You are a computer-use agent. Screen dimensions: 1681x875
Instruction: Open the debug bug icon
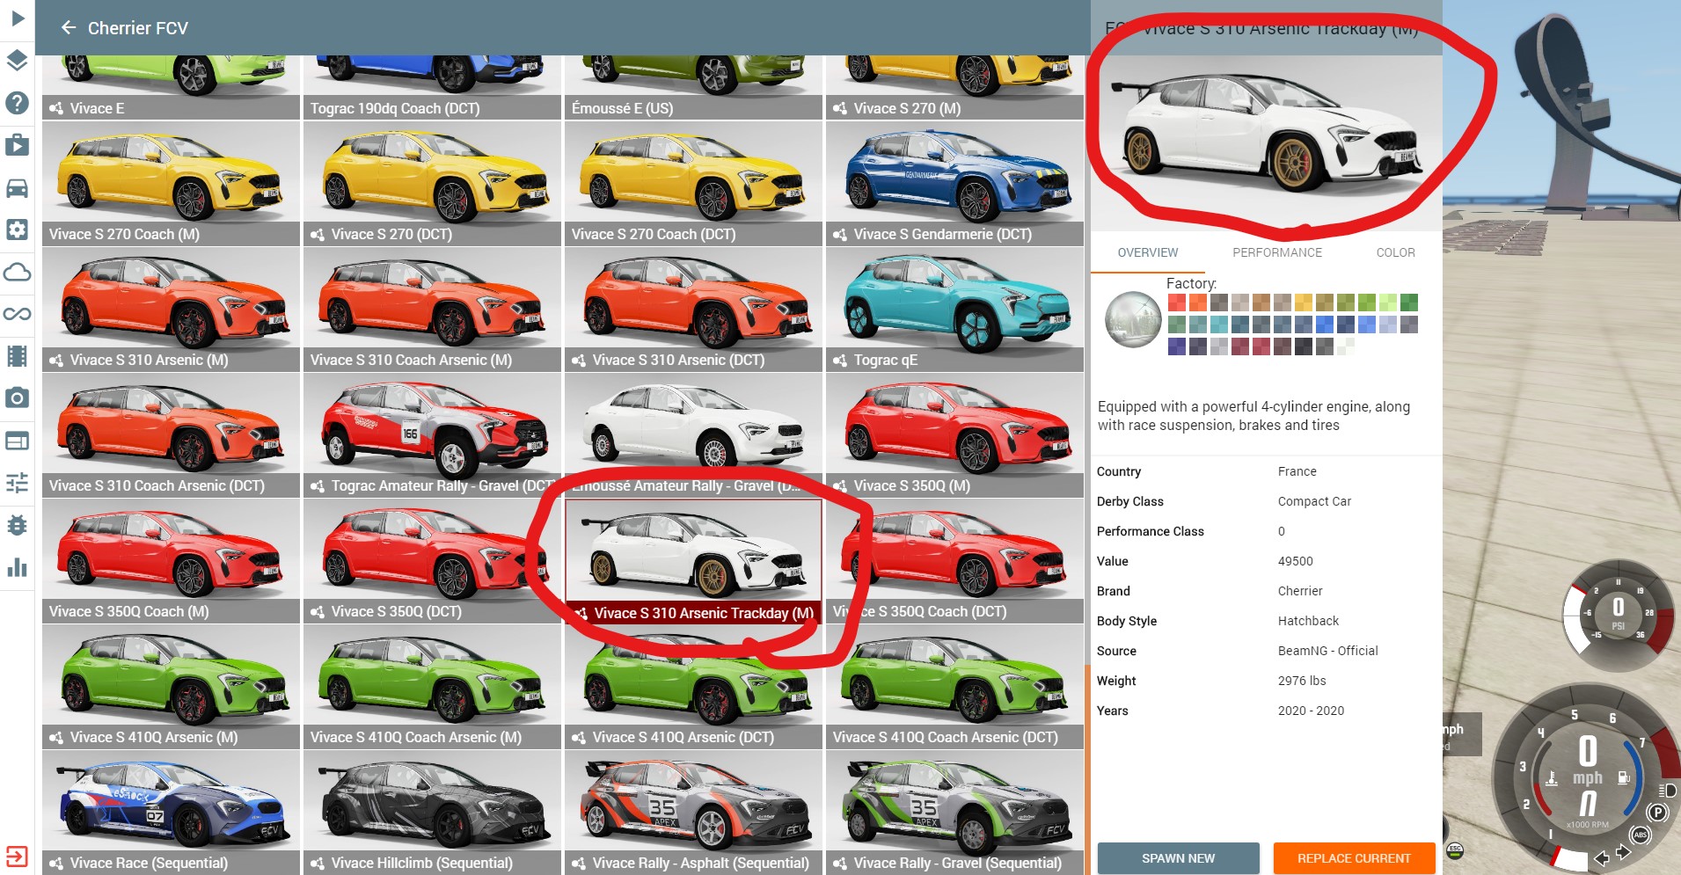pos(17,525)
